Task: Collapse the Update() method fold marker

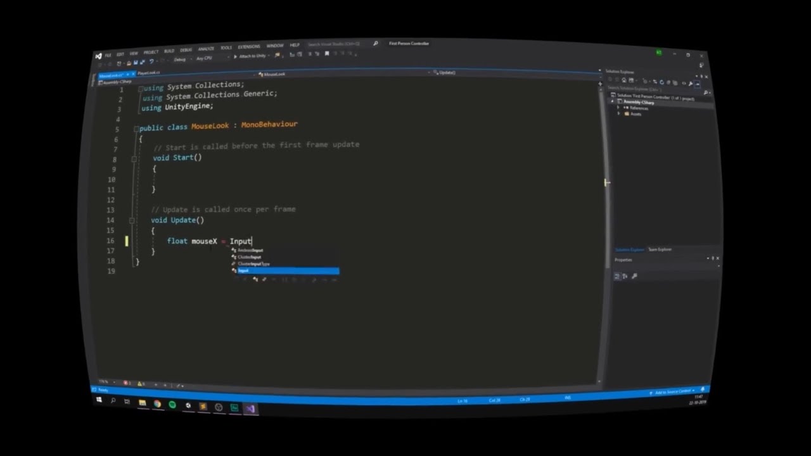Action: pos(132,220)
